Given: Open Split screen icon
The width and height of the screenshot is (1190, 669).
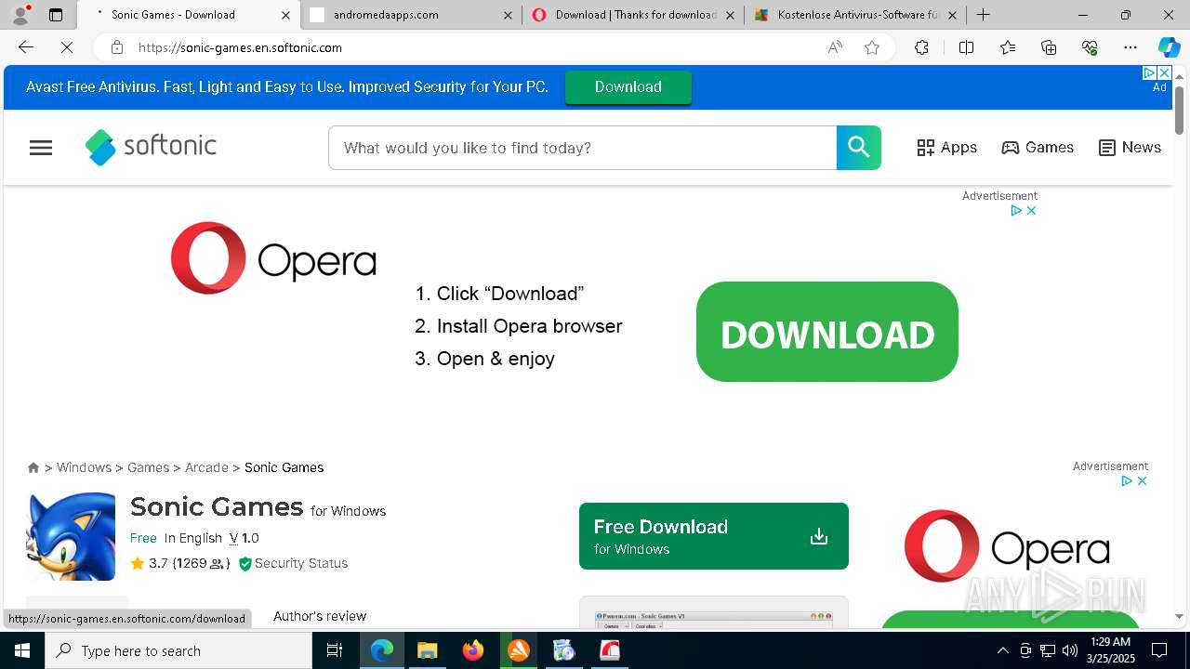Looking at the screenshot, I should [x=966, y=47].
